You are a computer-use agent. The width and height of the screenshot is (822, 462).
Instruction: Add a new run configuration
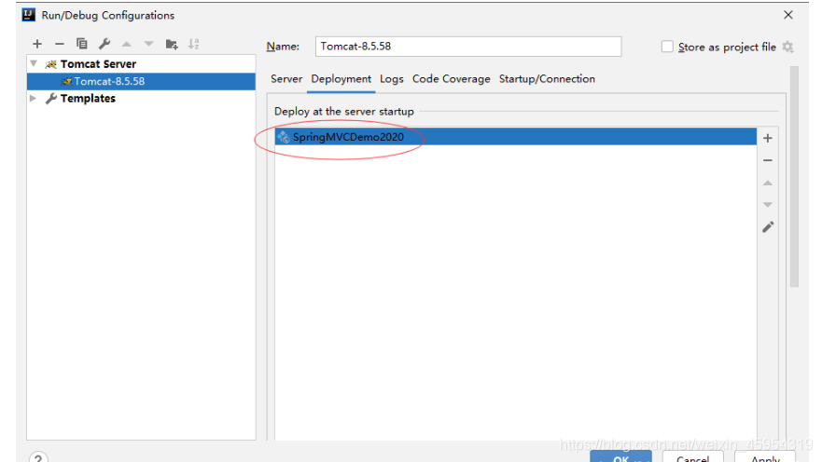pos(37,44)
